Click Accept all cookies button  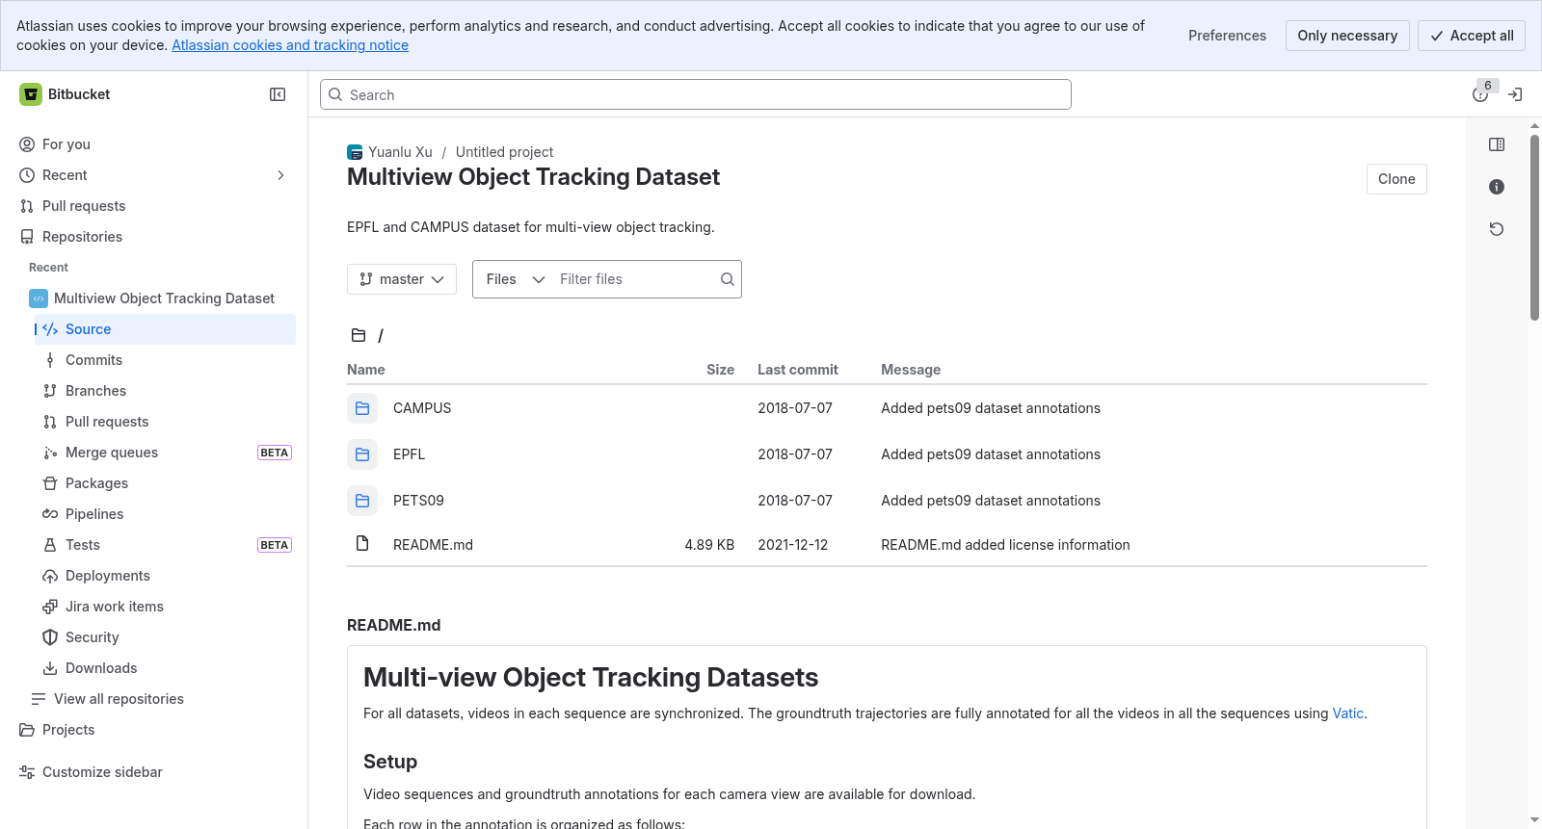point(1472,36)
